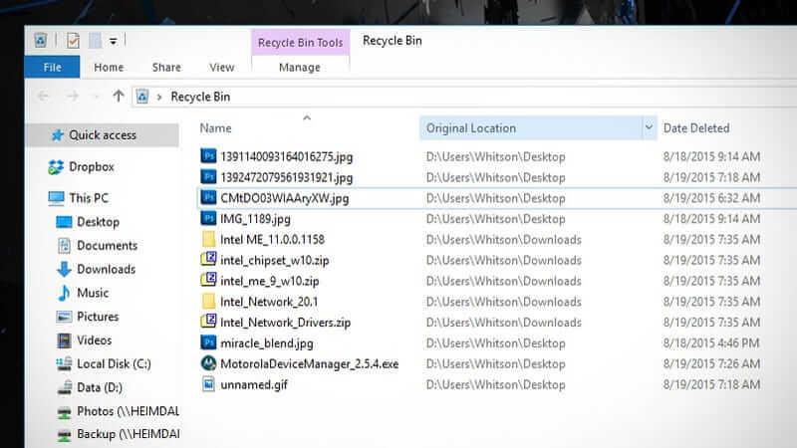
Task: Go back with the Back arrow
Action: [x=43, y=96]
